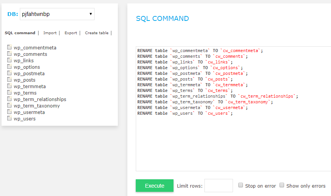331x196 pixels.
Task: Click the table icon beside wp_postmeta
Action: coord(9,73)
